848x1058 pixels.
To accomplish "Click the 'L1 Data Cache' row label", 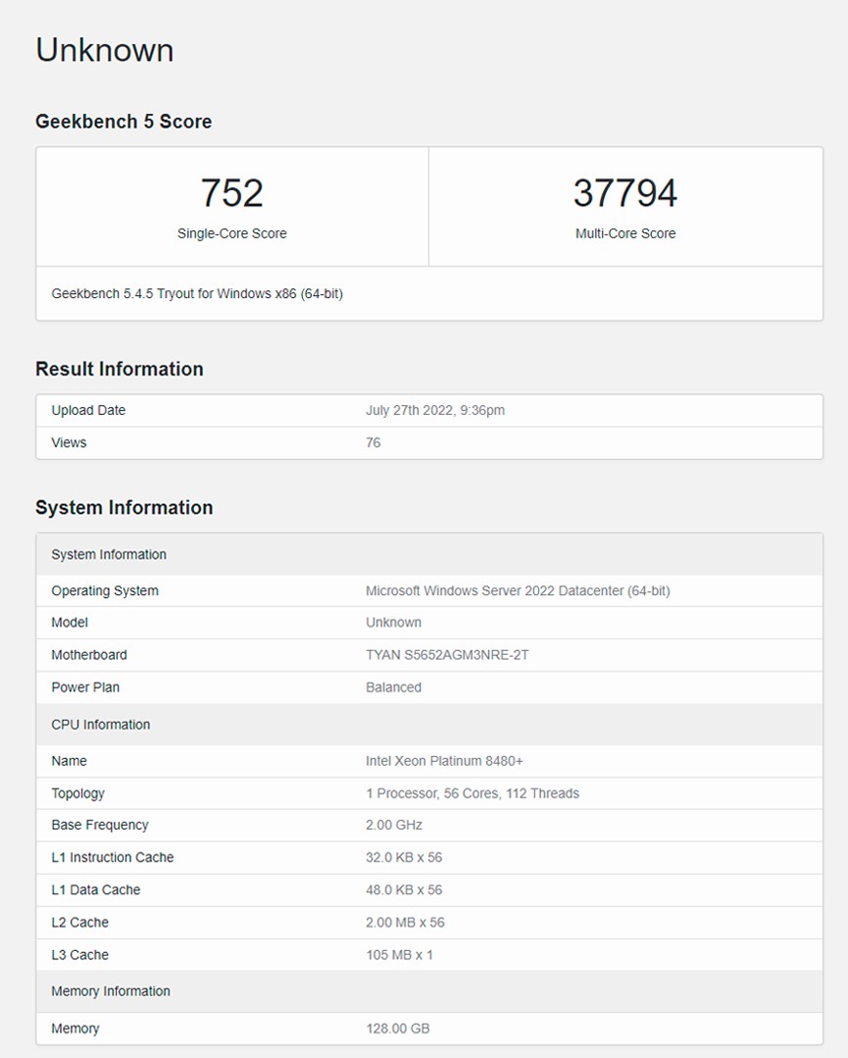I will [96, 890].
